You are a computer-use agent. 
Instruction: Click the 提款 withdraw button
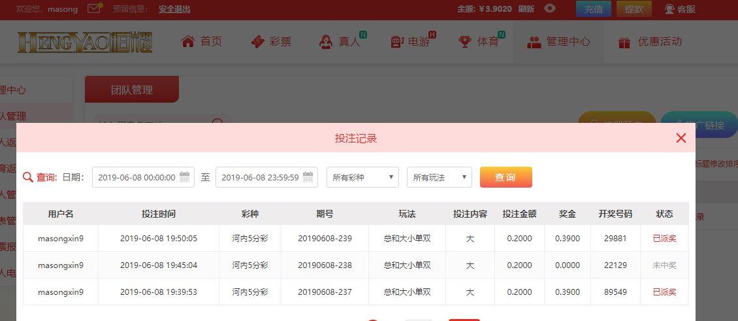pos(634,9)
